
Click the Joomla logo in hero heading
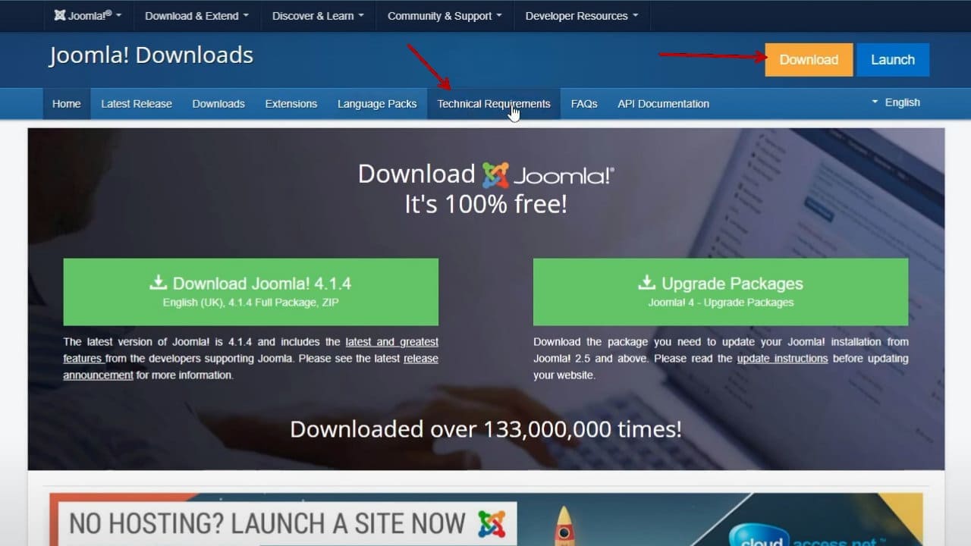coord(548,175)
